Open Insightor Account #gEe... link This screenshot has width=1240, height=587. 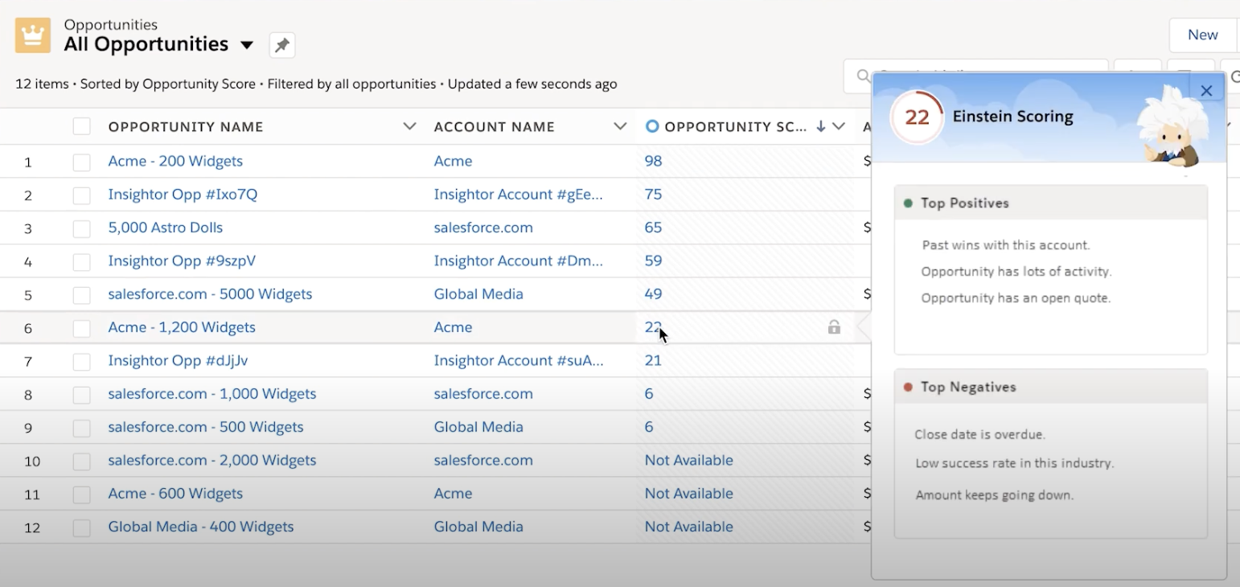[x=519, y=194]
